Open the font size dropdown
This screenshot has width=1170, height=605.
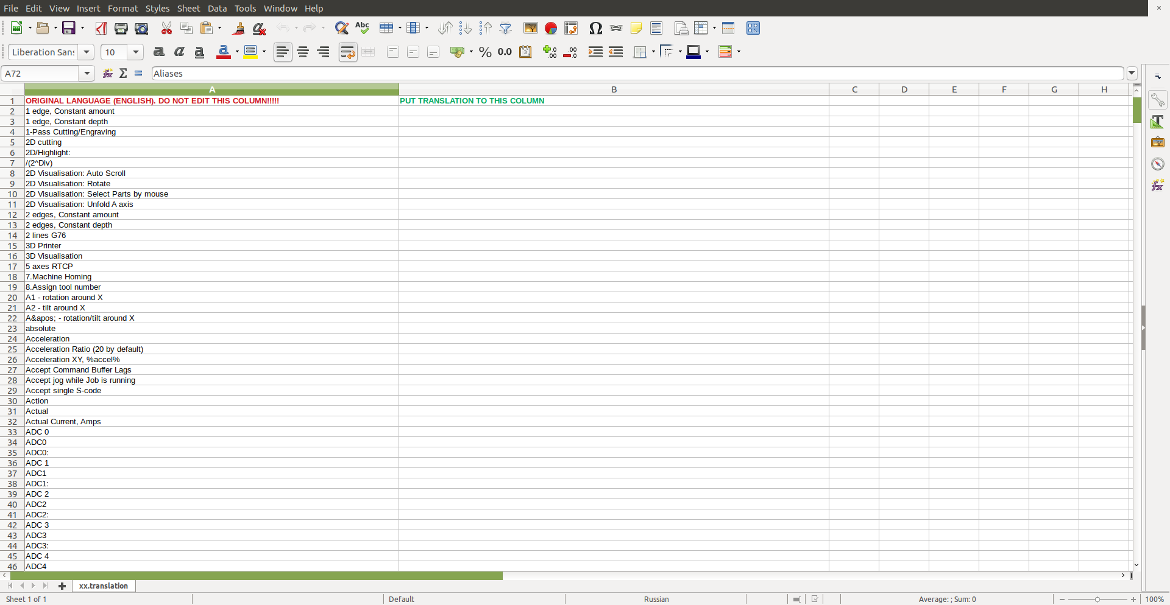click(x=136, y=52)
